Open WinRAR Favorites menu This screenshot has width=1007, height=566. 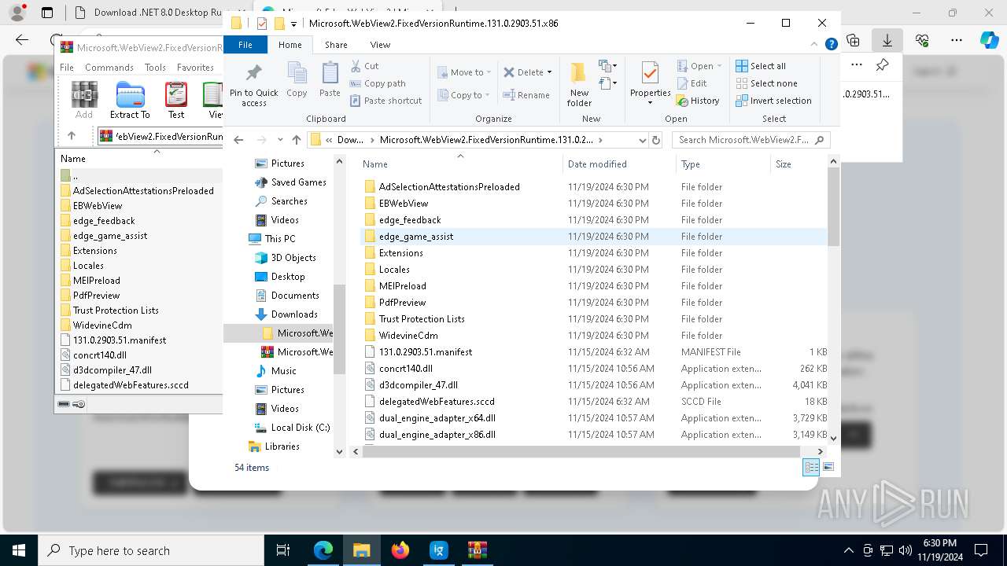tap(195, 68)
